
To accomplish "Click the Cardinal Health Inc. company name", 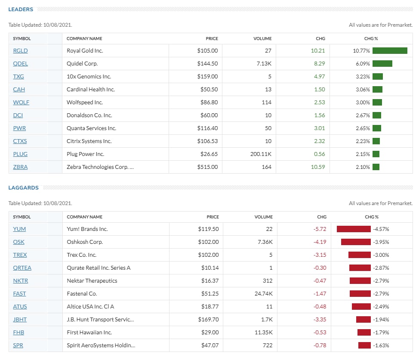I will 91,89.
